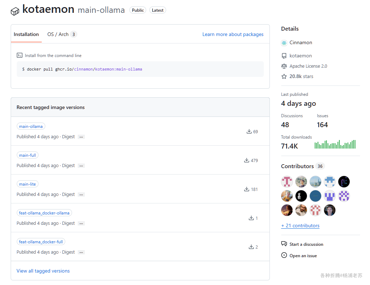Open the purple checkered contributor avatar

[x=344, y=196]
